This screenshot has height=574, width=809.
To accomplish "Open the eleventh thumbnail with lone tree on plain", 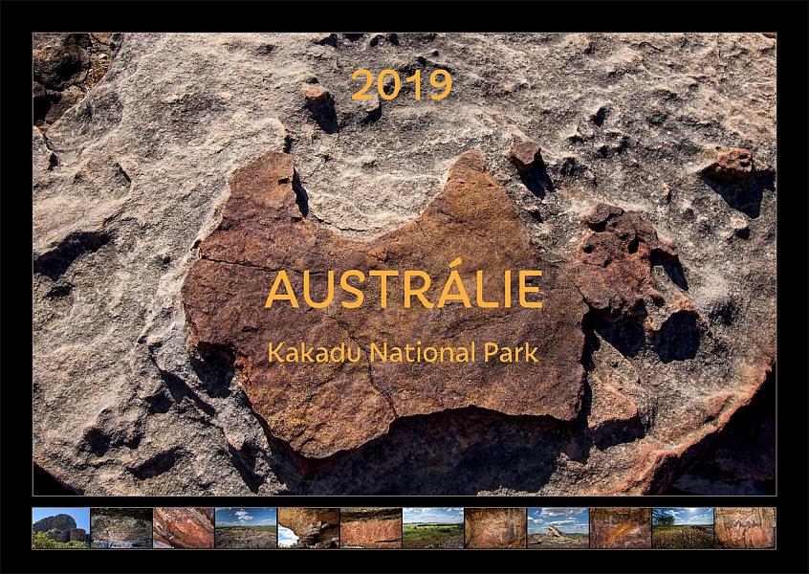I will point(683,527).
